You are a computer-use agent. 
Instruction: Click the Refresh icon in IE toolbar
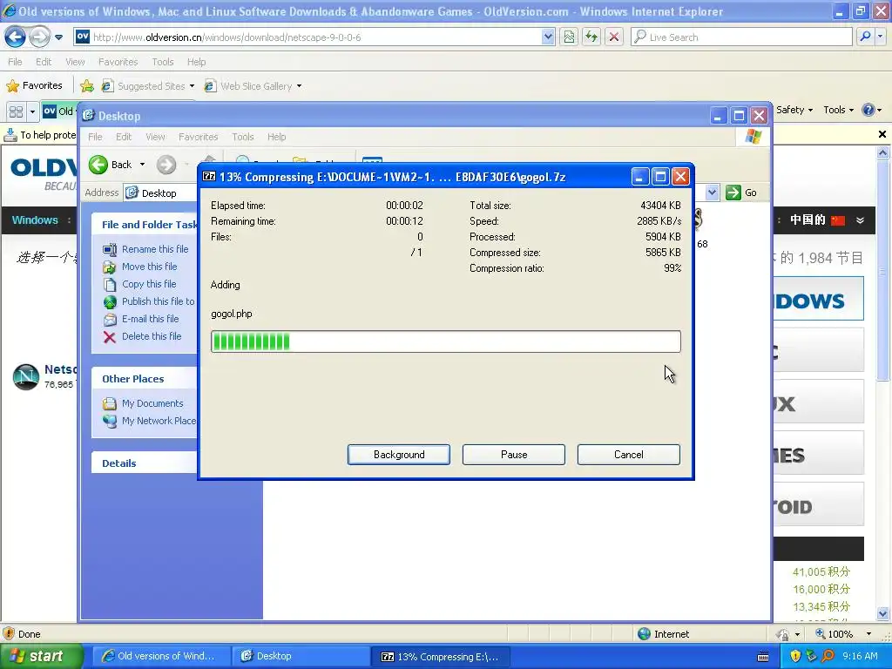pos(591,37)
